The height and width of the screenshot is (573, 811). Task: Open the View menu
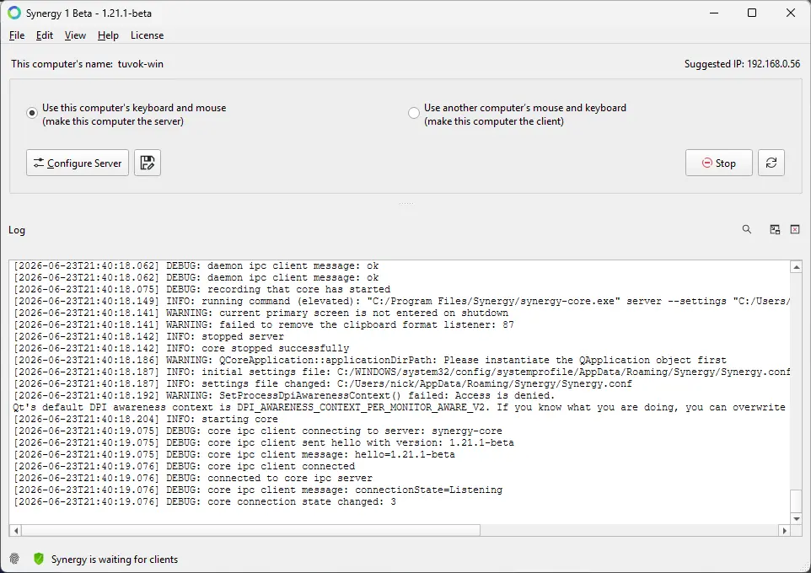75,35
